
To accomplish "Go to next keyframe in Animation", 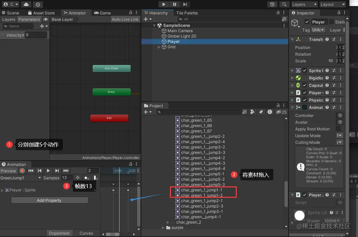I will pos(57,171).
